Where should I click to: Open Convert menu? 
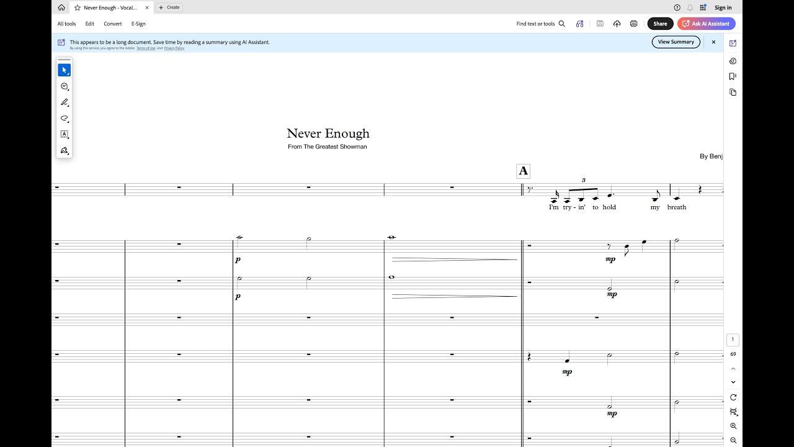click(x=113, y=24)
